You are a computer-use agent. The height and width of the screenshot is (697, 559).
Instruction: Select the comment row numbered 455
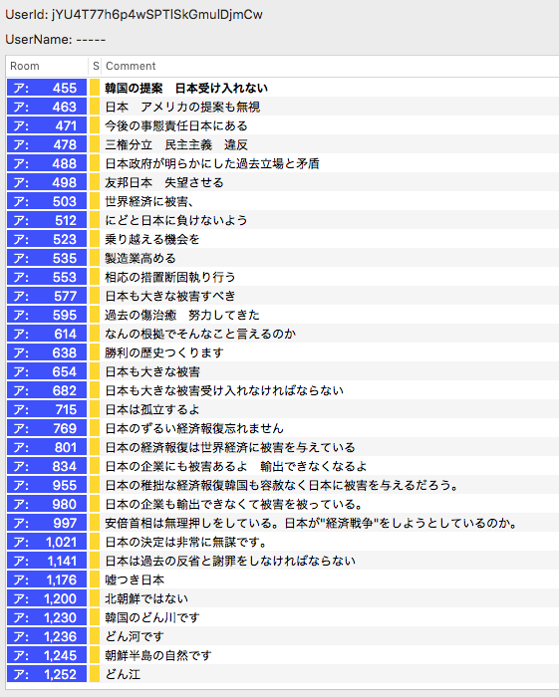283,88
